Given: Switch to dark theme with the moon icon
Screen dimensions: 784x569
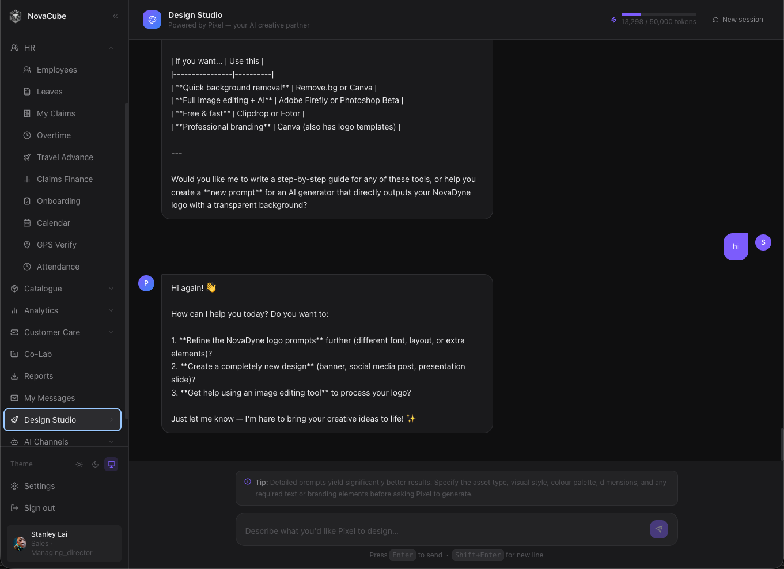Looking at the screenshot, I should tap(95, 464).
